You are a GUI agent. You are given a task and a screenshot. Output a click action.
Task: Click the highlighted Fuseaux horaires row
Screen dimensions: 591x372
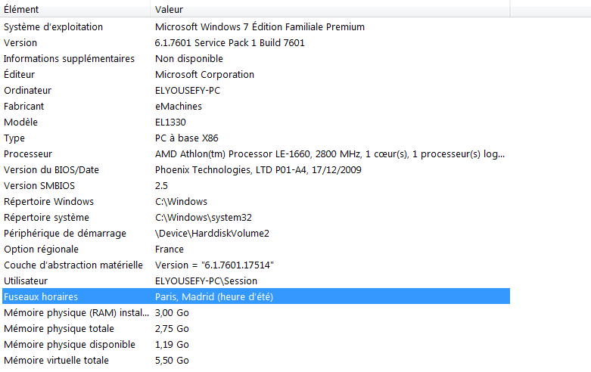pos(256,296)
